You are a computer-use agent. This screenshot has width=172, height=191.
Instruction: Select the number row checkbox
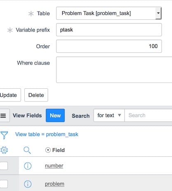4,166
